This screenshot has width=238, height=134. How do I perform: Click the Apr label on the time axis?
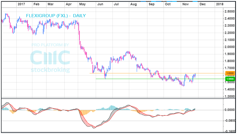coord(69,4)
